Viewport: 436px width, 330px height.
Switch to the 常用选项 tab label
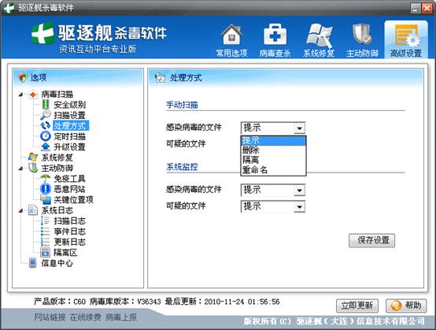coord(231,53)
